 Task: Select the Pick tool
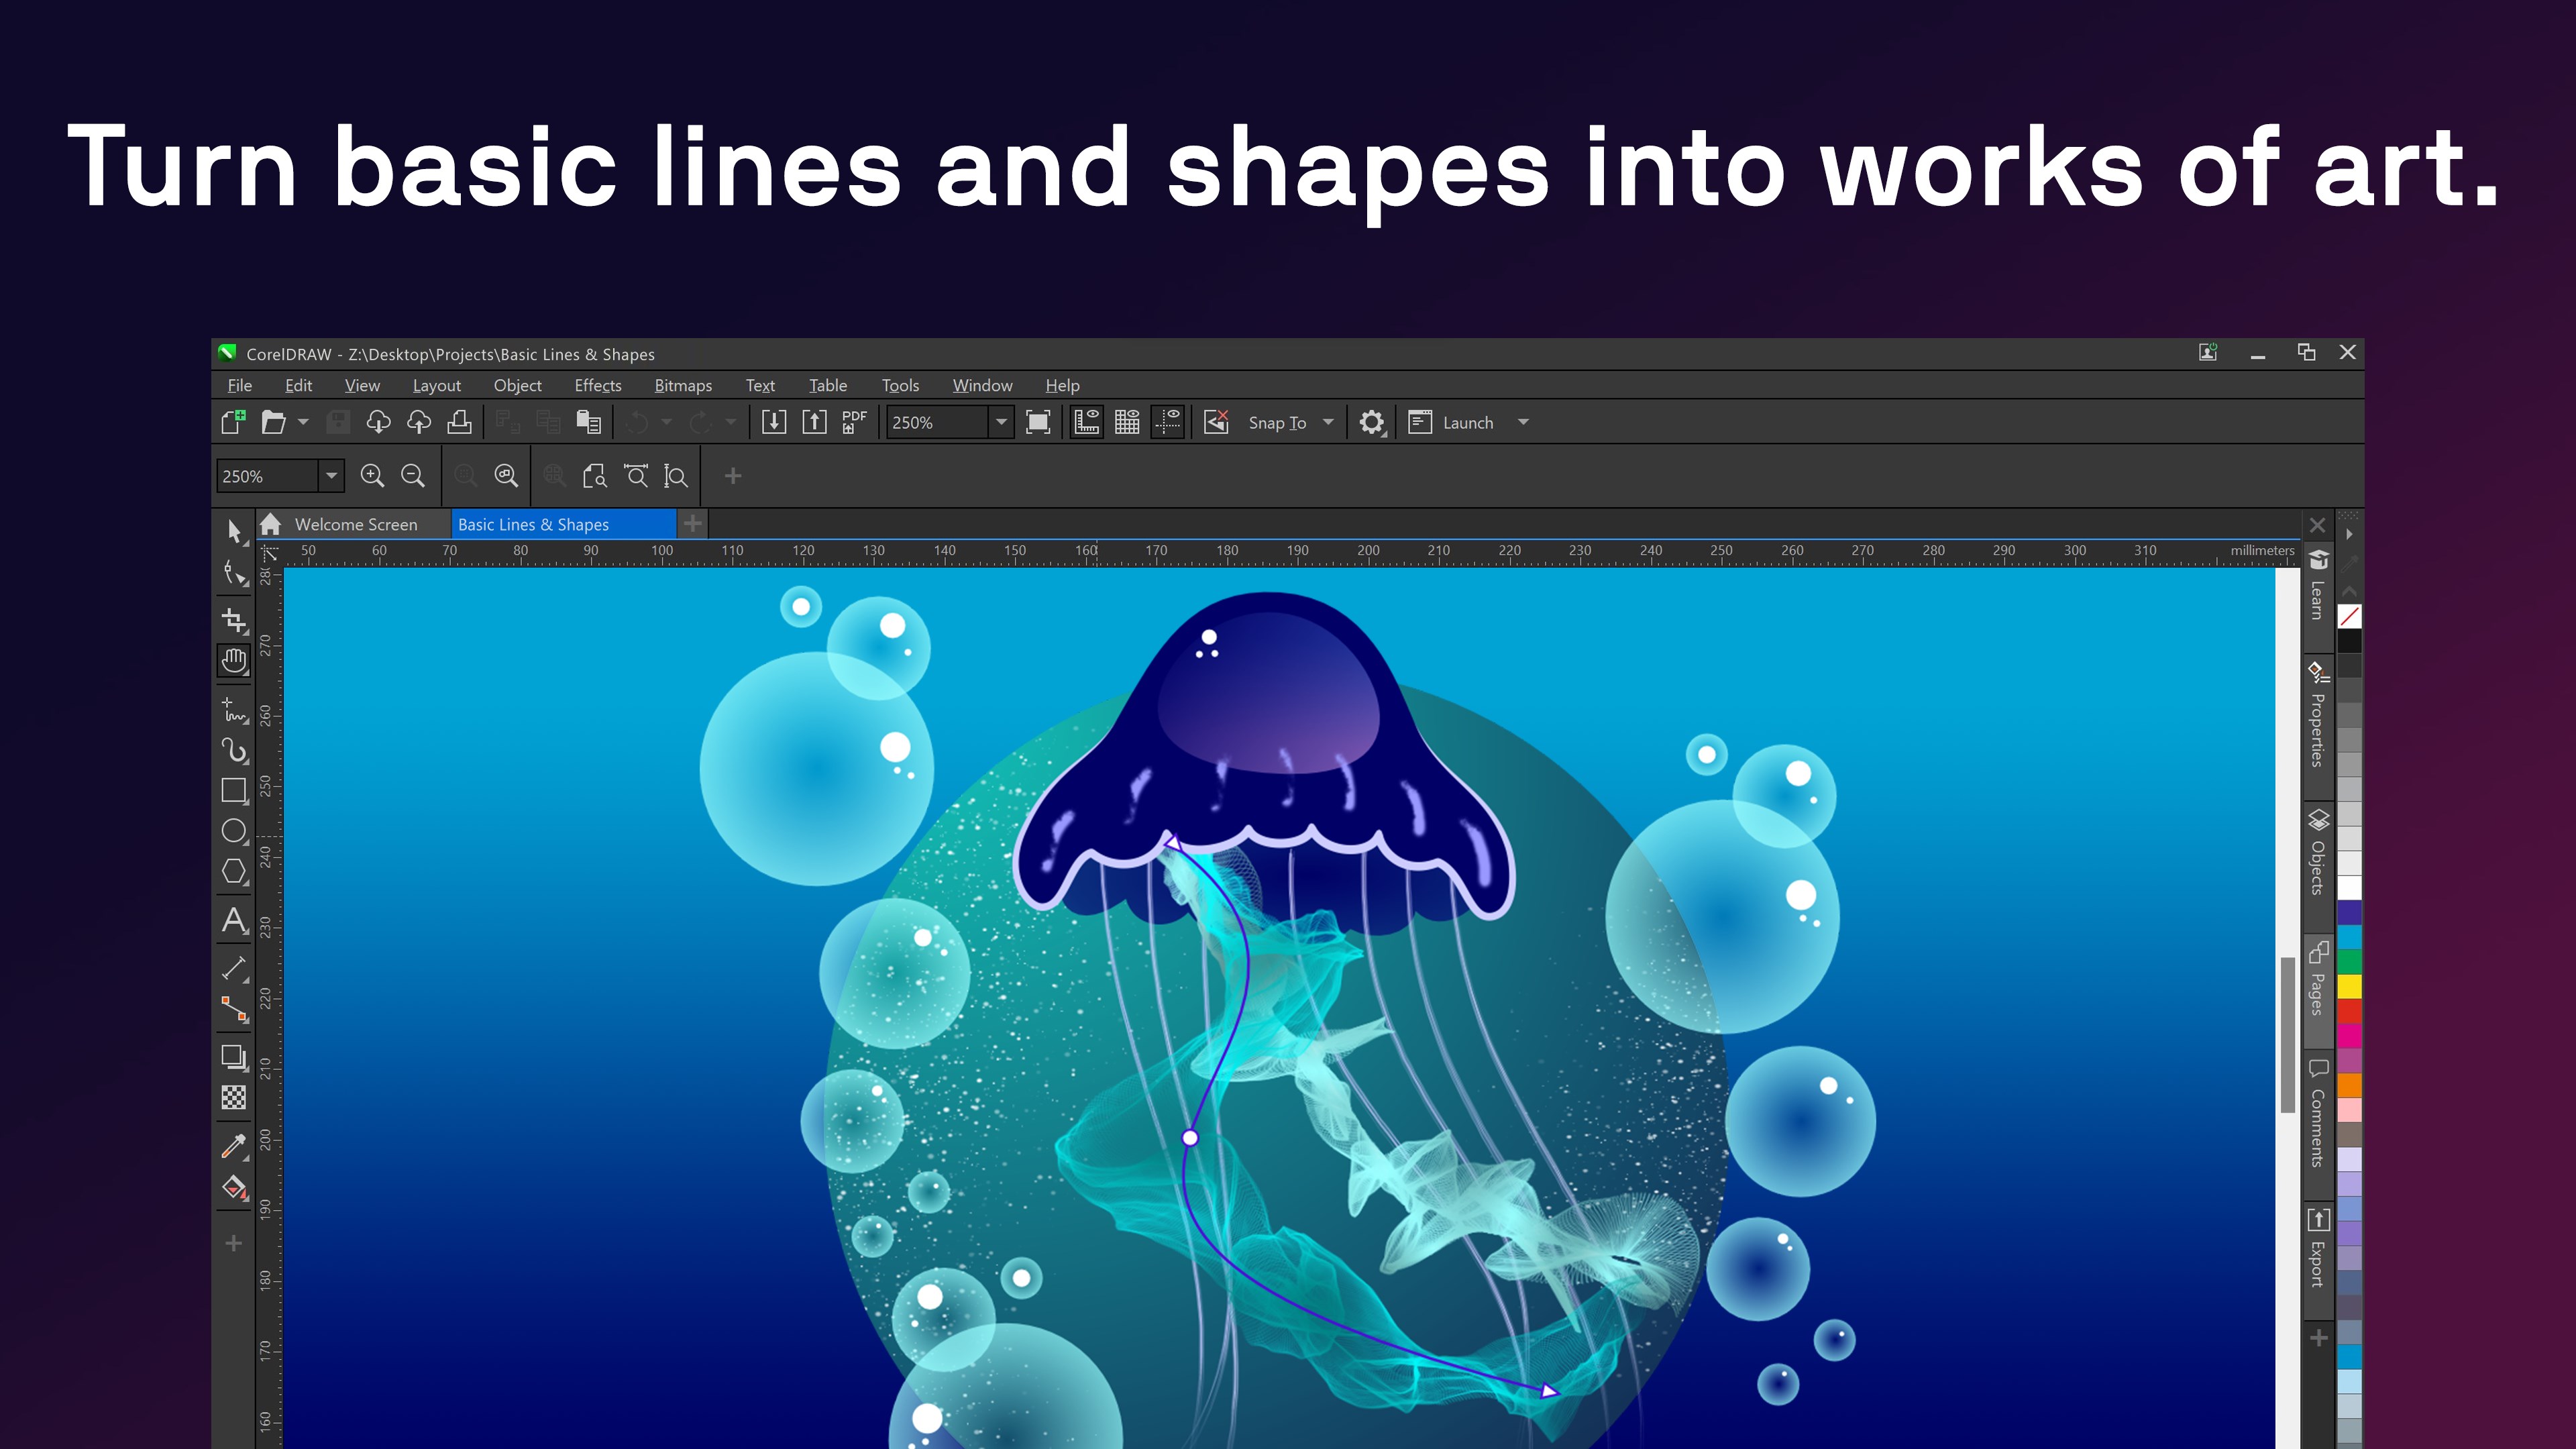(234, 533)
